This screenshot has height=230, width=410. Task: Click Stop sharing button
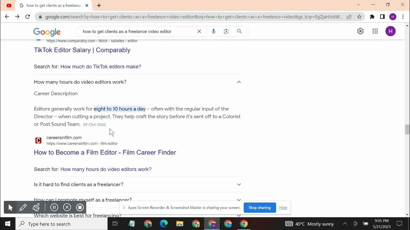pos(259,208)
